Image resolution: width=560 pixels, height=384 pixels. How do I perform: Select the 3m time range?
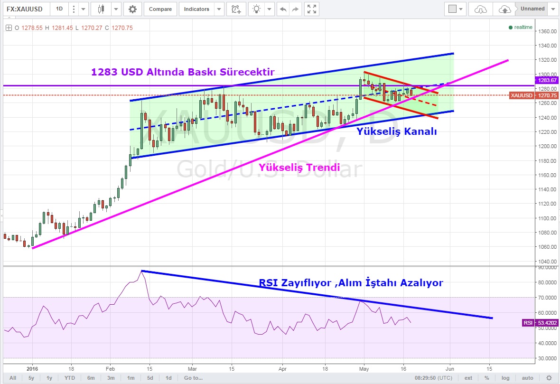pos(110,378)
